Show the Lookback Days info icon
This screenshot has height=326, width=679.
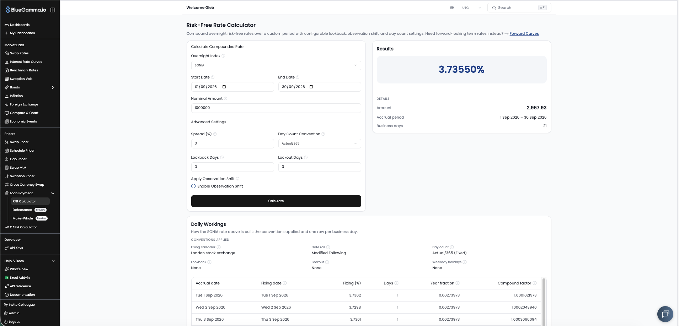pos(222,157)
